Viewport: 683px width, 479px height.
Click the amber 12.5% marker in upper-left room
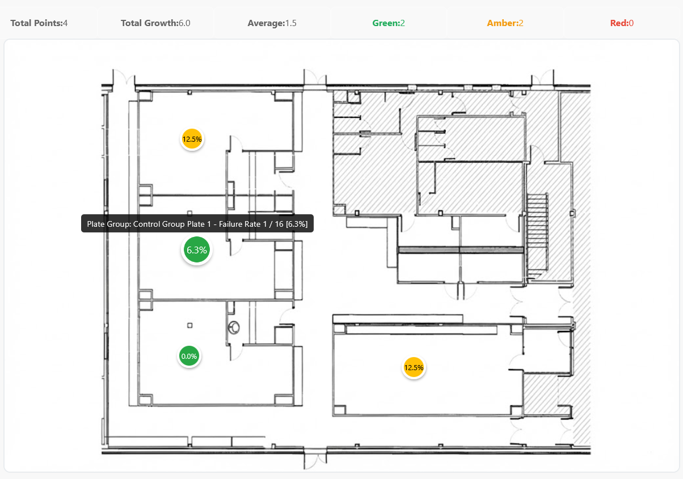click(x=192, y=139)
